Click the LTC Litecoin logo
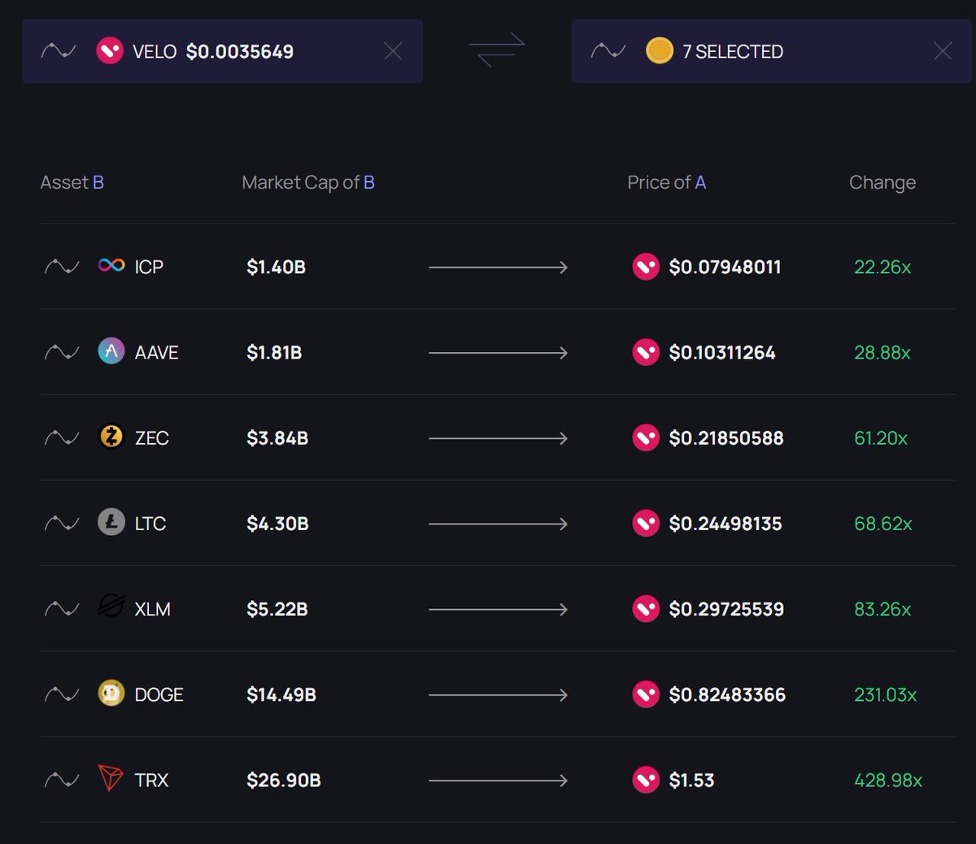 click(111, 522)
